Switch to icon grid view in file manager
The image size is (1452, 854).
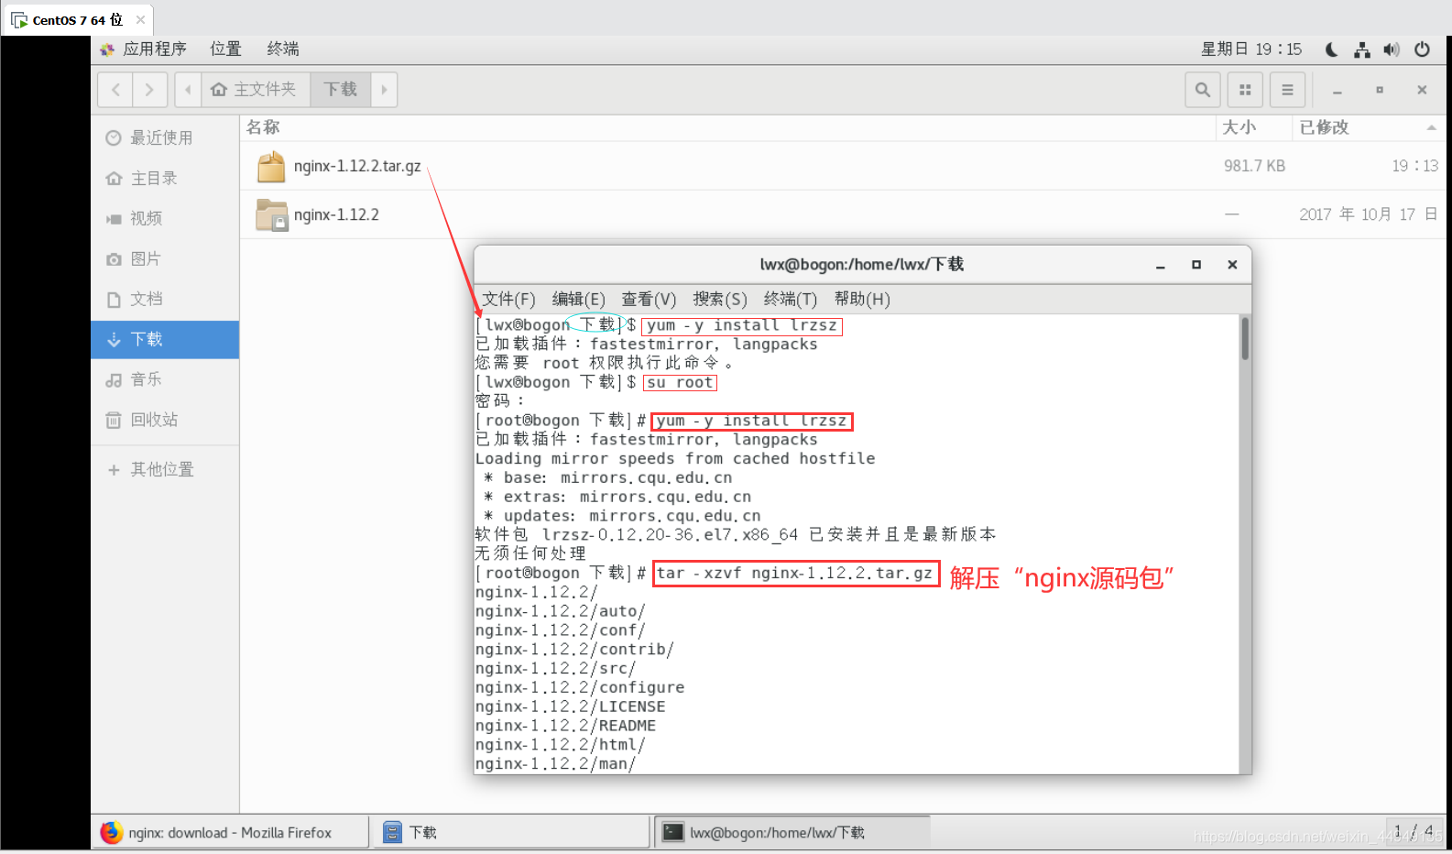1245,90
